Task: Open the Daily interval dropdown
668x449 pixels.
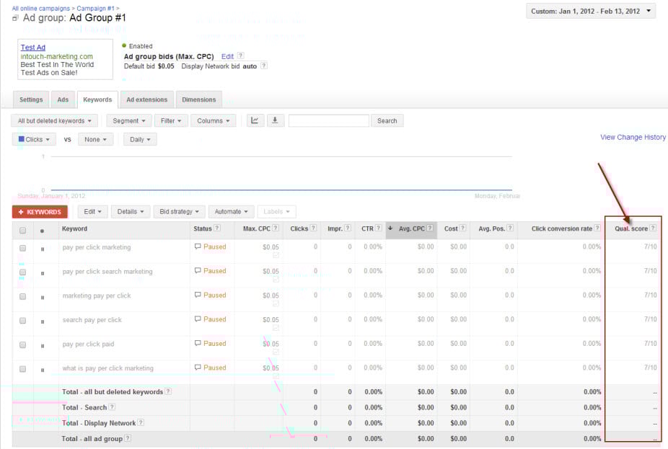Action: click(x=140, y=139)
